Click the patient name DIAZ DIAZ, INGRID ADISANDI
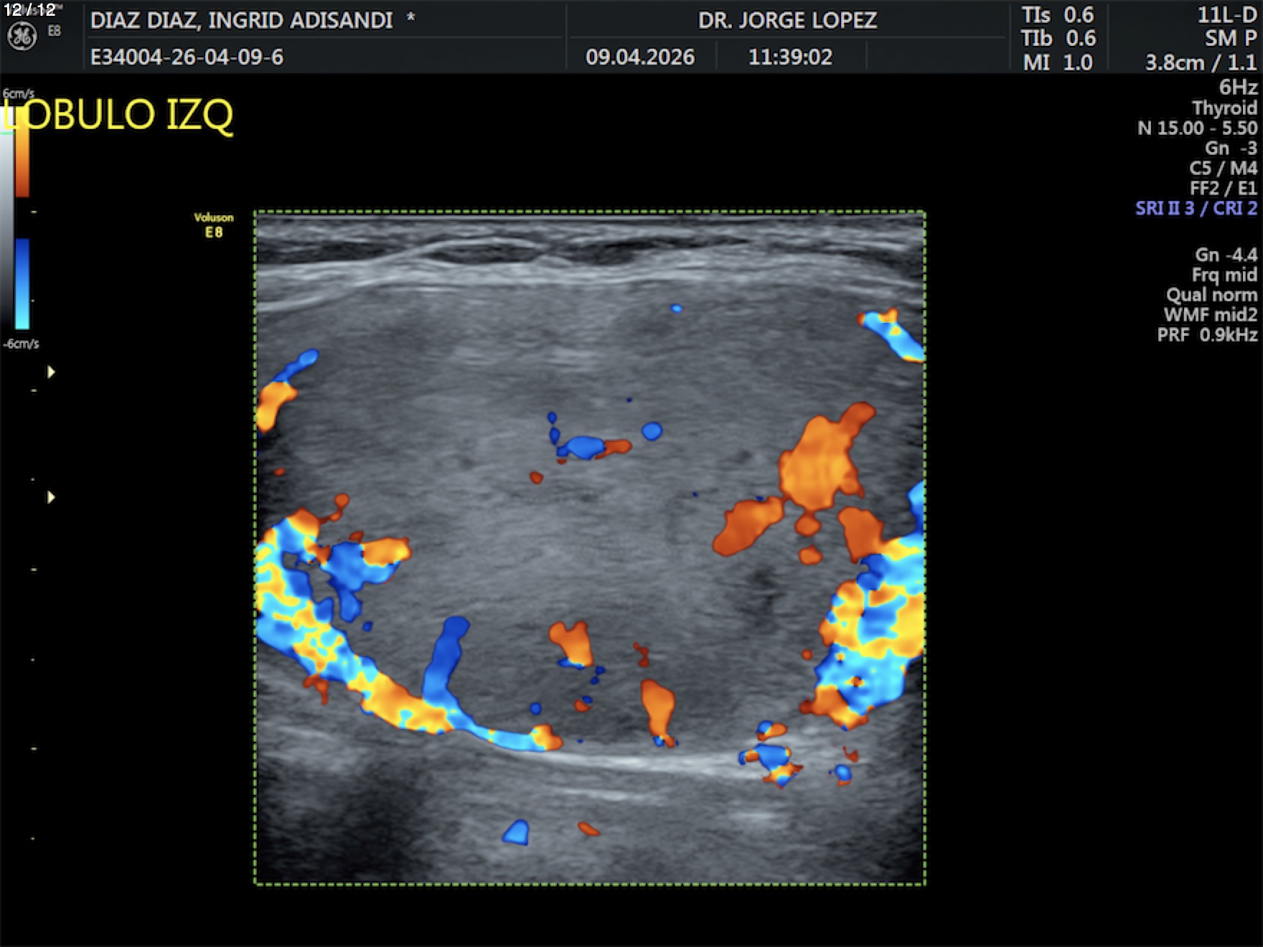The width and height of the screenshot is (1263, 947). pos(241,20)
